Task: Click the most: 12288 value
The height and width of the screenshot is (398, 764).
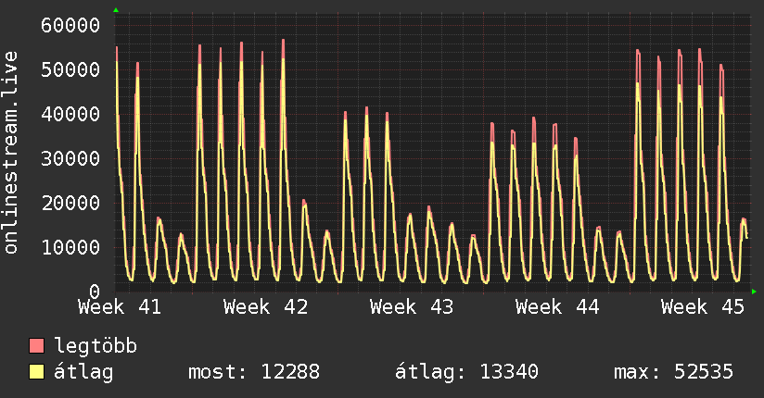Action: [x=254, y=372]
